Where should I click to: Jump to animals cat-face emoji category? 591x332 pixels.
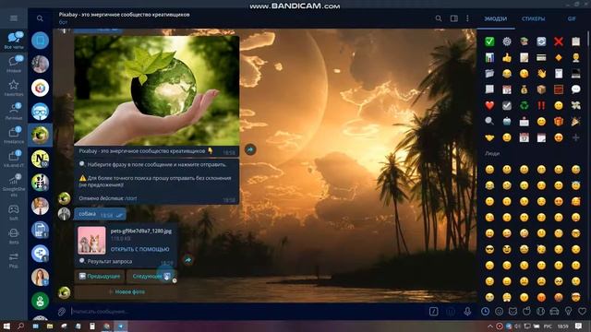(513, 312)
